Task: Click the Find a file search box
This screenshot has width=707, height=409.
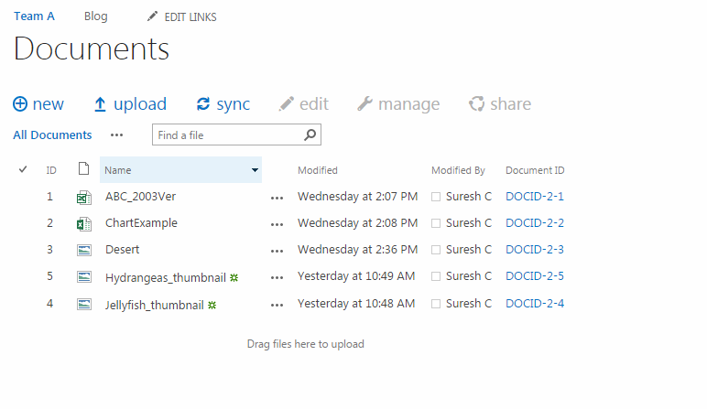Action: 227,135
